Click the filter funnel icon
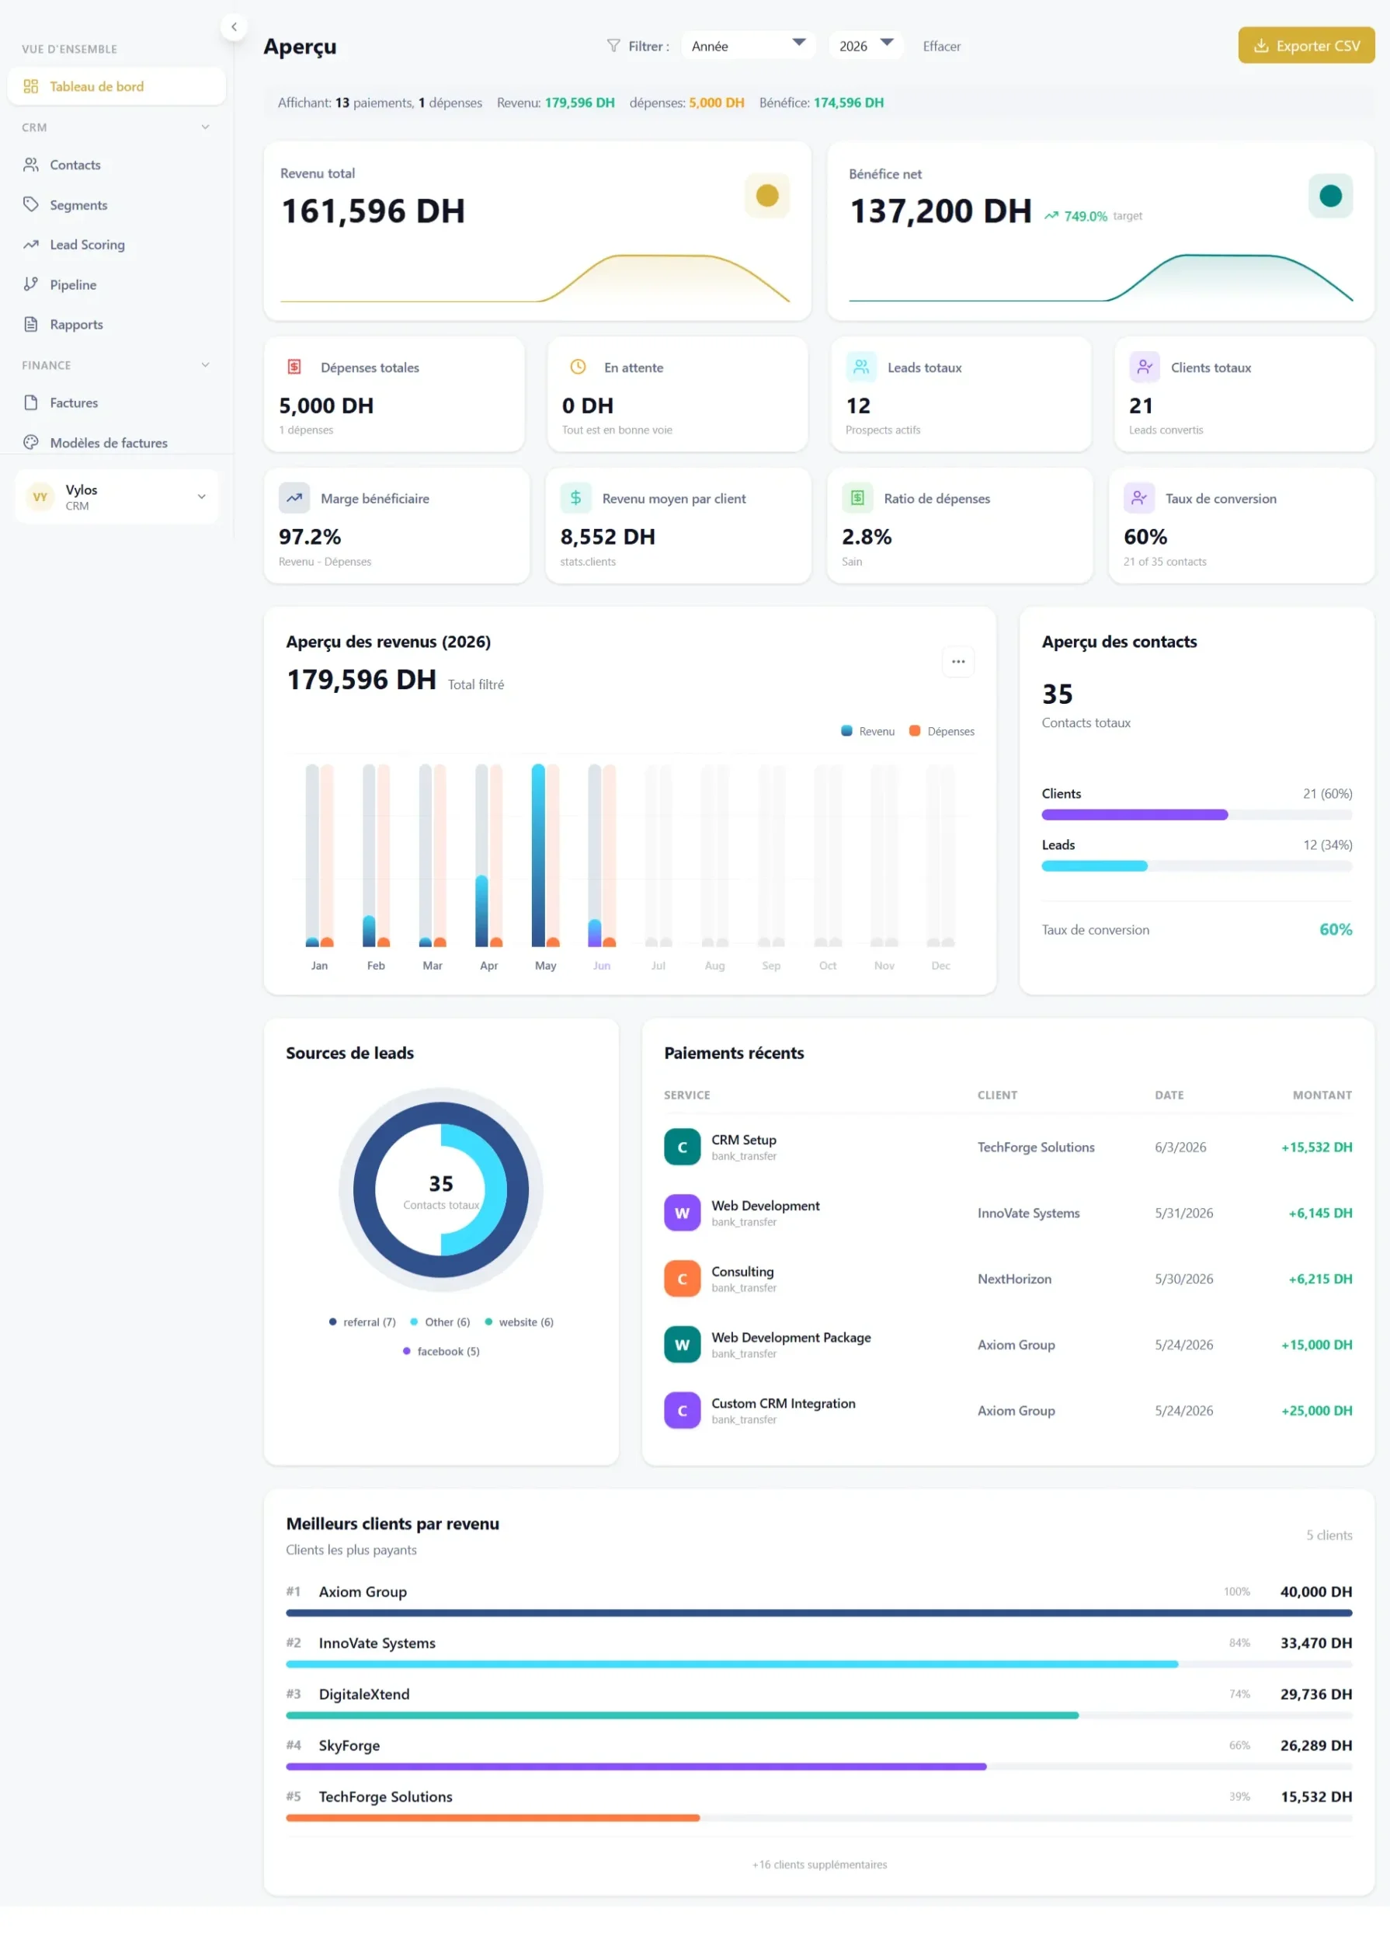 click(x=613, y=45)
